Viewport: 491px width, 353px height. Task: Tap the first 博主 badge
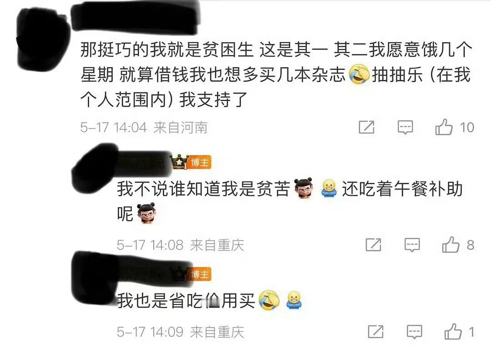[x=200, y=162]
